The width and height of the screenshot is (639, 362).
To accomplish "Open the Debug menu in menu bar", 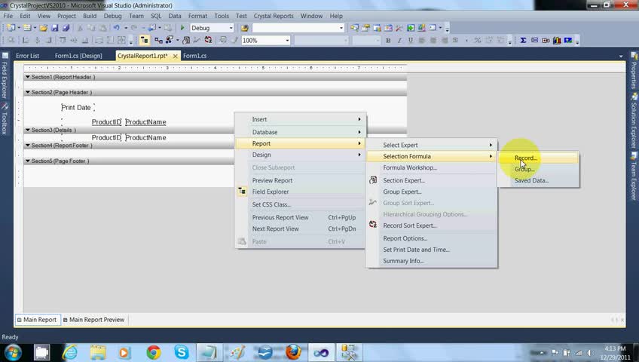I will (x=112, y=16).
